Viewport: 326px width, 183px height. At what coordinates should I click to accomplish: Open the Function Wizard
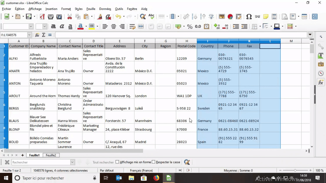point(37,35)
